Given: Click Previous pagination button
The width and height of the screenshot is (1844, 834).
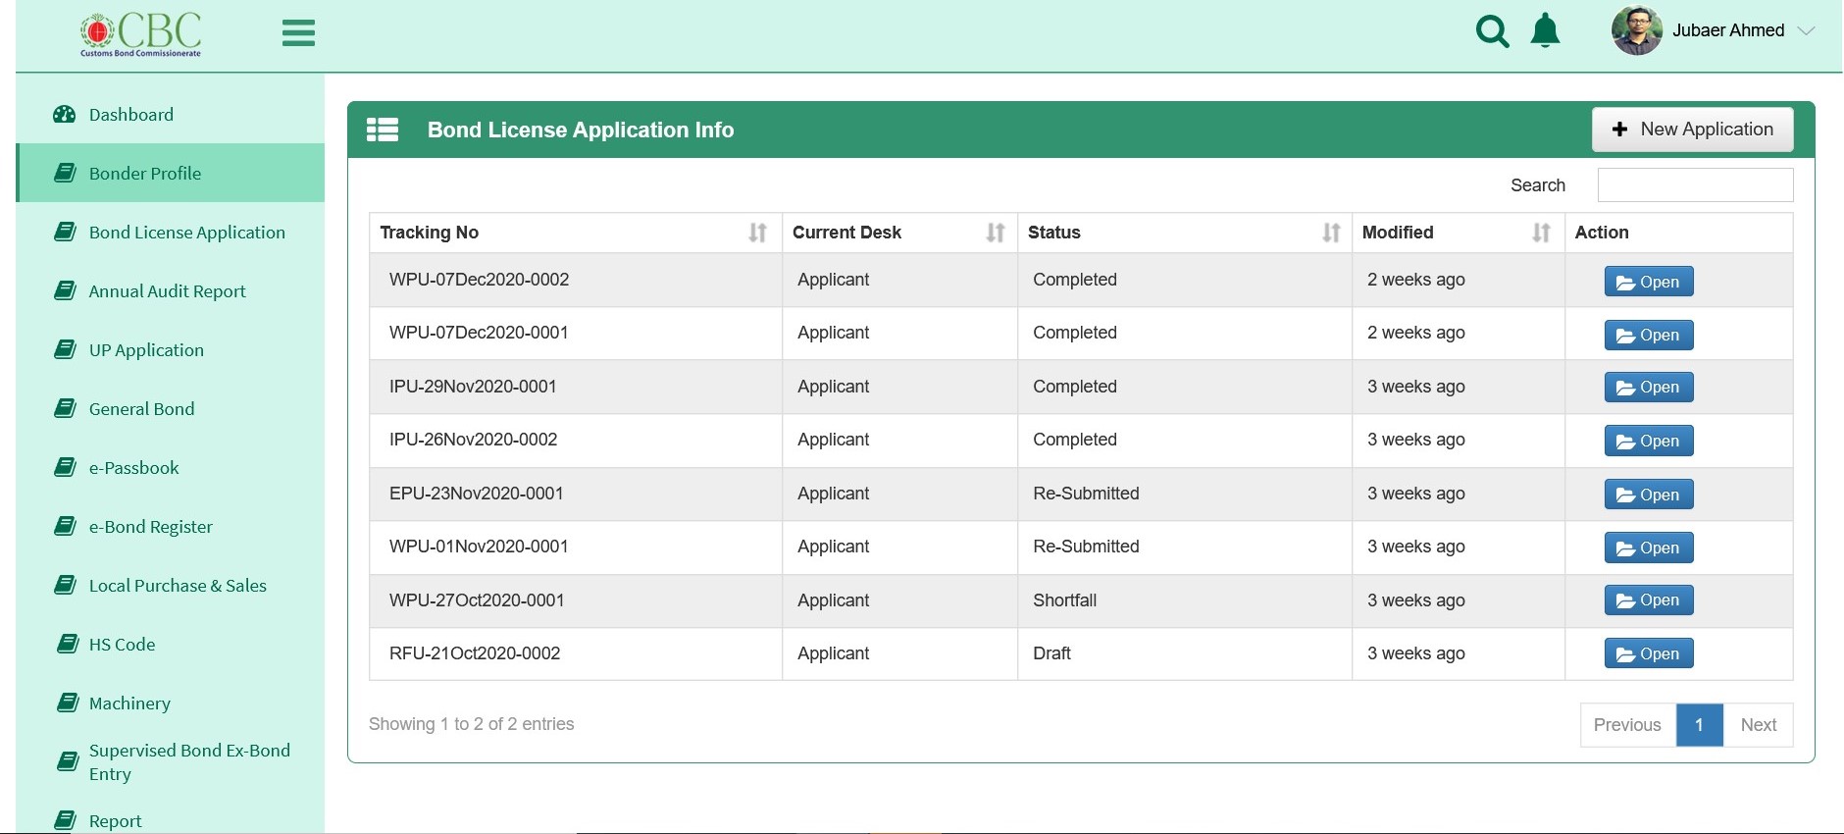Looking at the screenshot, I should (1627, 725).
